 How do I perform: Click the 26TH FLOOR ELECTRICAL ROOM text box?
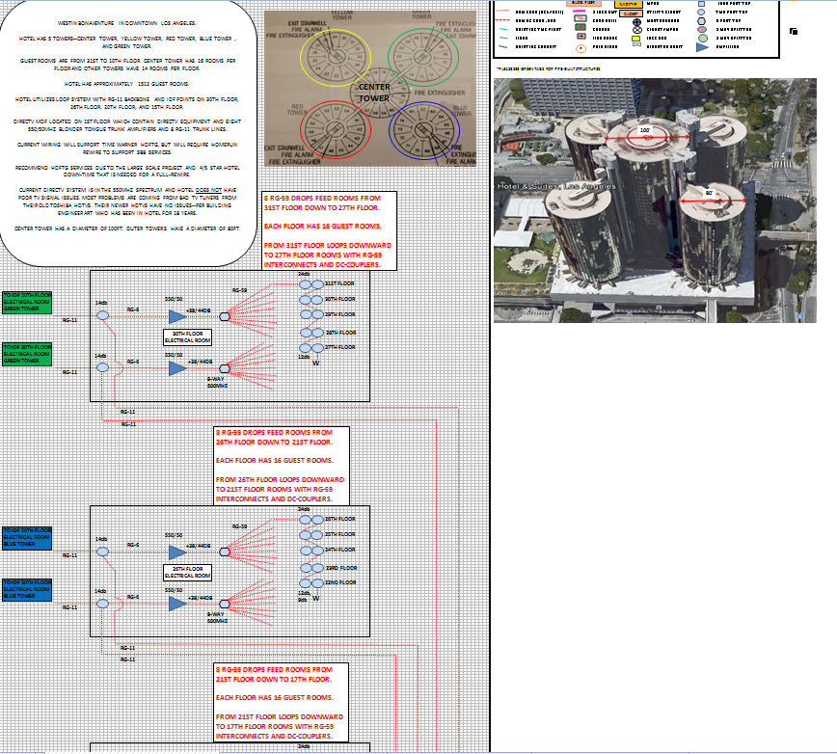pyautogui.click(x=190, y=571)
